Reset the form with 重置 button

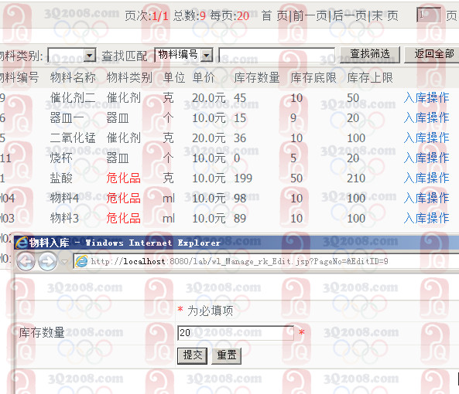226,355
